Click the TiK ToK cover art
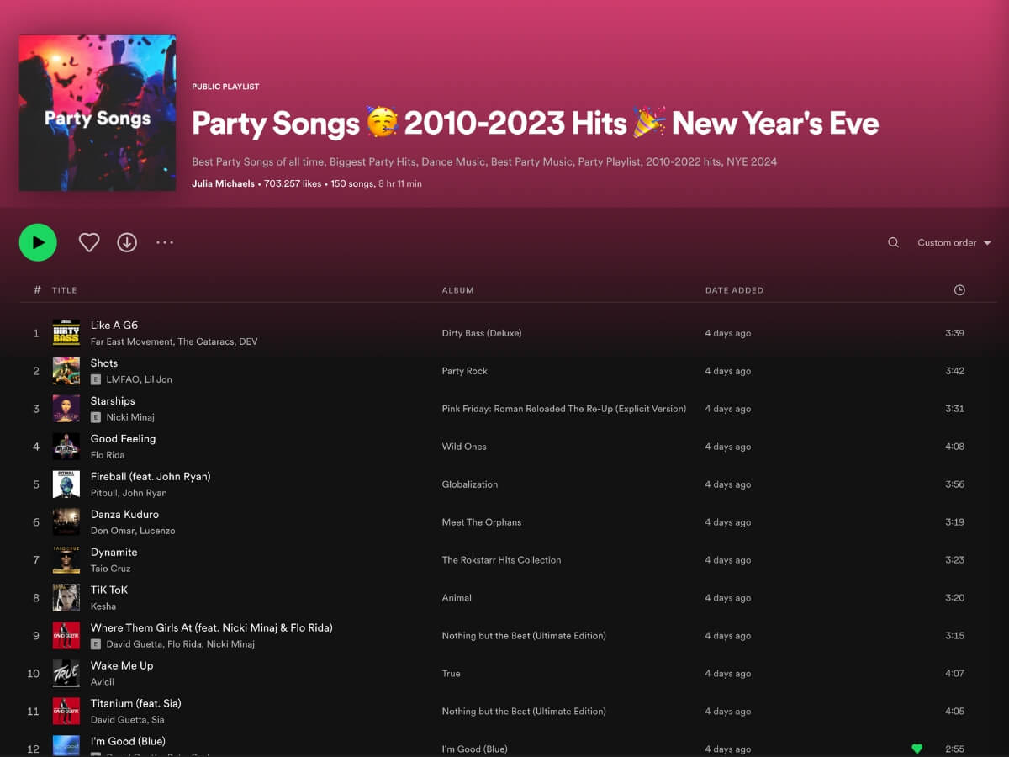This screenshot has height=757, width=1009. coord(66,598)
